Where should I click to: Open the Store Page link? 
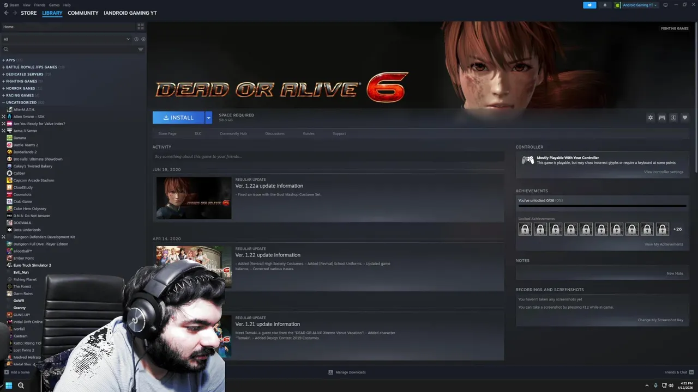pos(167,133)
